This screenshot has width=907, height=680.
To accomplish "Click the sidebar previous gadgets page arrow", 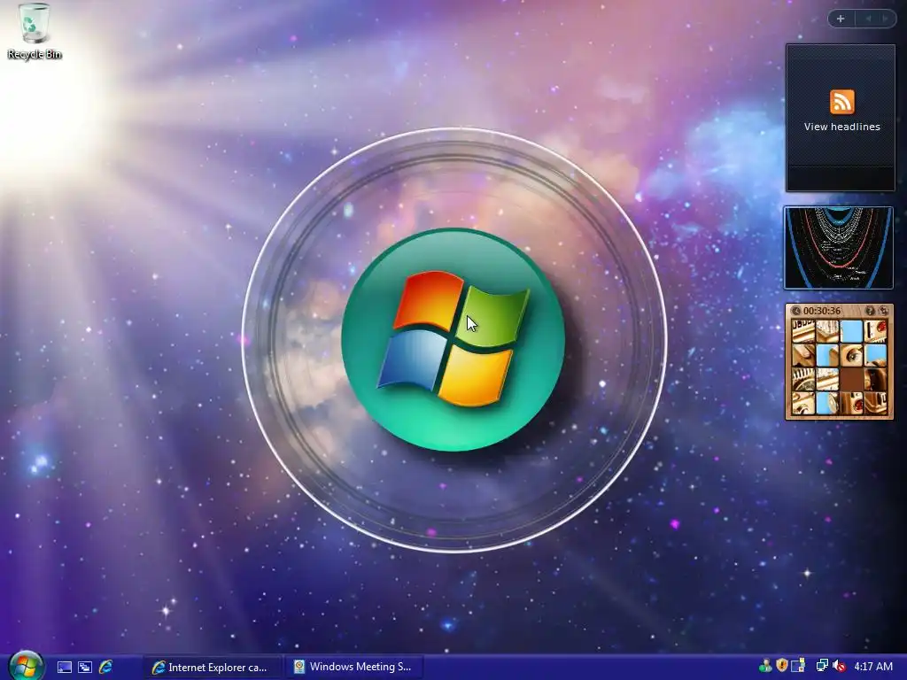I will click(x=868, y=19).
